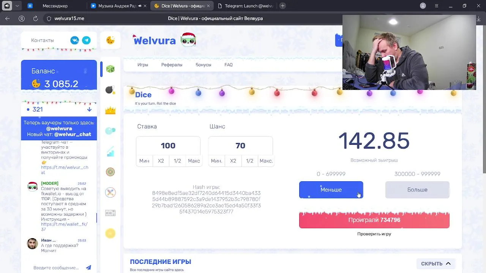Expand the online users 321 arrow
Screen dimensions: 486x273
(x=89, y=109)
